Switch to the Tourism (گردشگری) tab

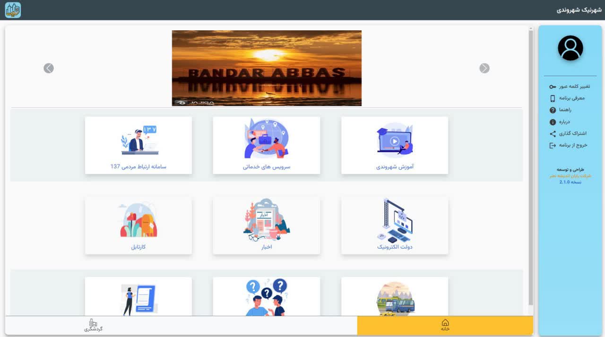point(93,326)
